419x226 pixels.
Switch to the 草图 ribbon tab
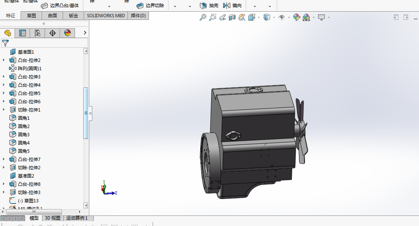[31, 16]
